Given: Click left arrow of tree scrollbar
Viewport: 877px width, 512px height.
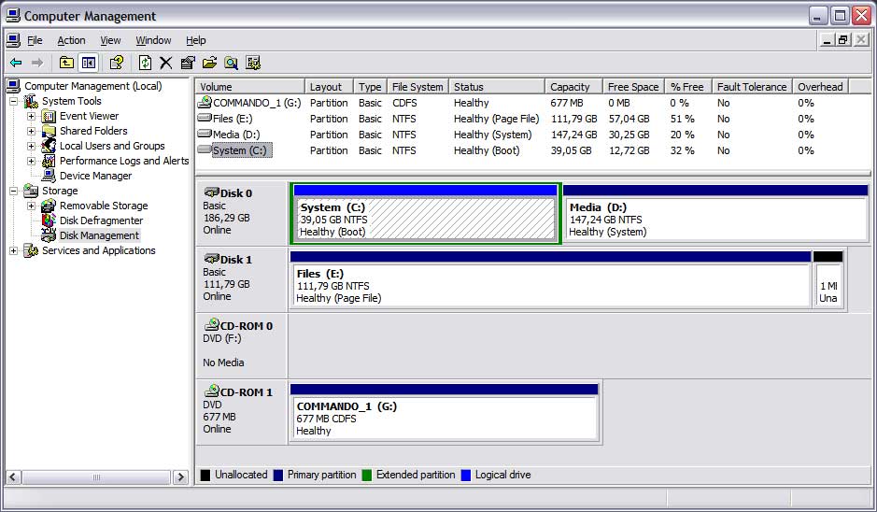Looking at the screenshot, I should point(13,477).
